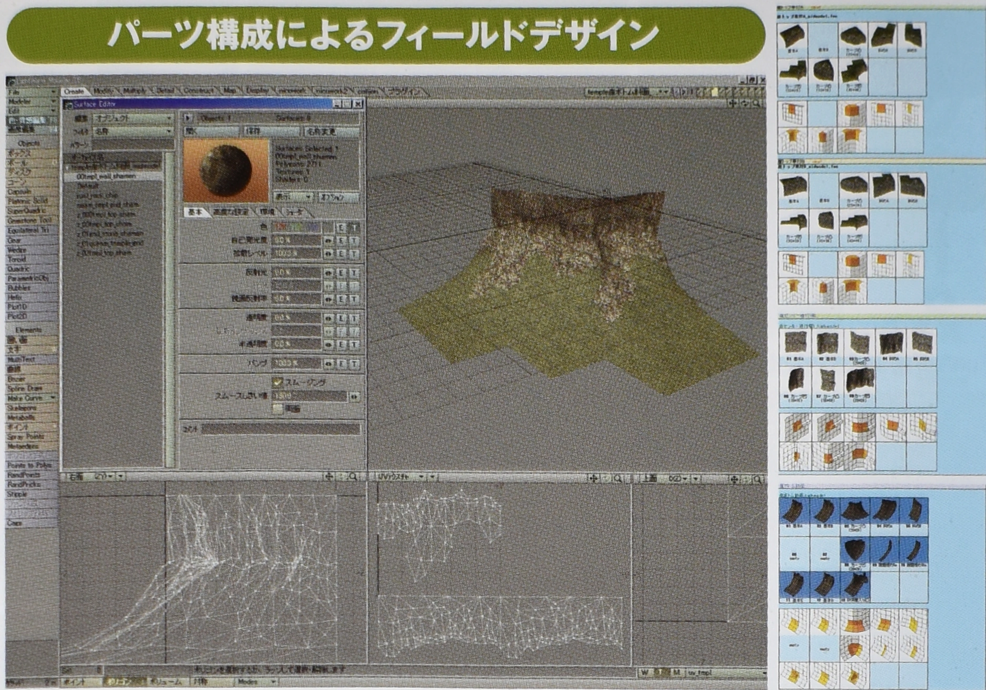The height and width of the screenshot is (690, 986).
Task: Click the zoom magnifier in the 右面 viewport header
Action: pyautogui.click(x=353, y=477)
